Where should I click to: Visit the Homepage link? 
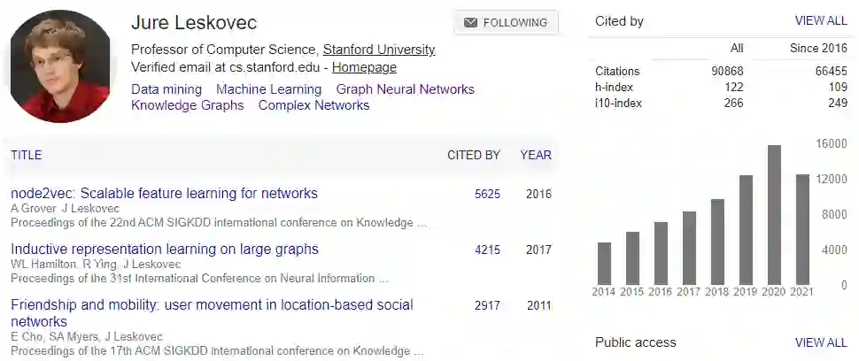point(364,67)
